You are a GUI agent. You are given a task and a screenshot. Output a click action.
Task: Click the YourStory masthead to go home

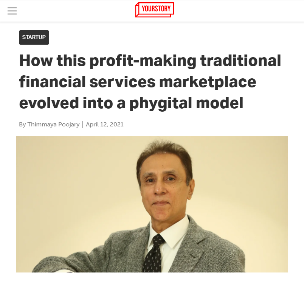(x=154, y=9)
